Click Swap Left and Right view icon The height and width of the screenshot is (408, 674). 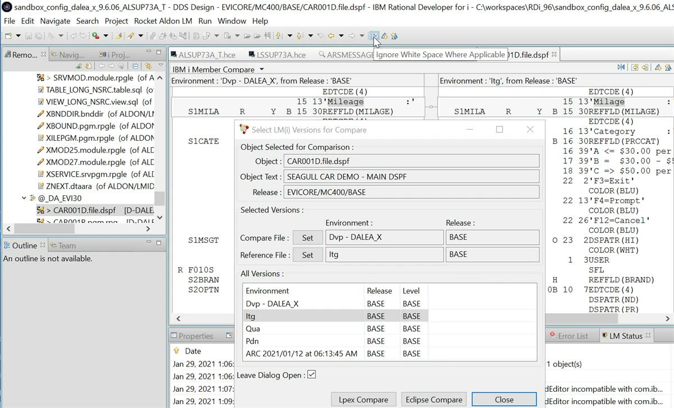621,67
